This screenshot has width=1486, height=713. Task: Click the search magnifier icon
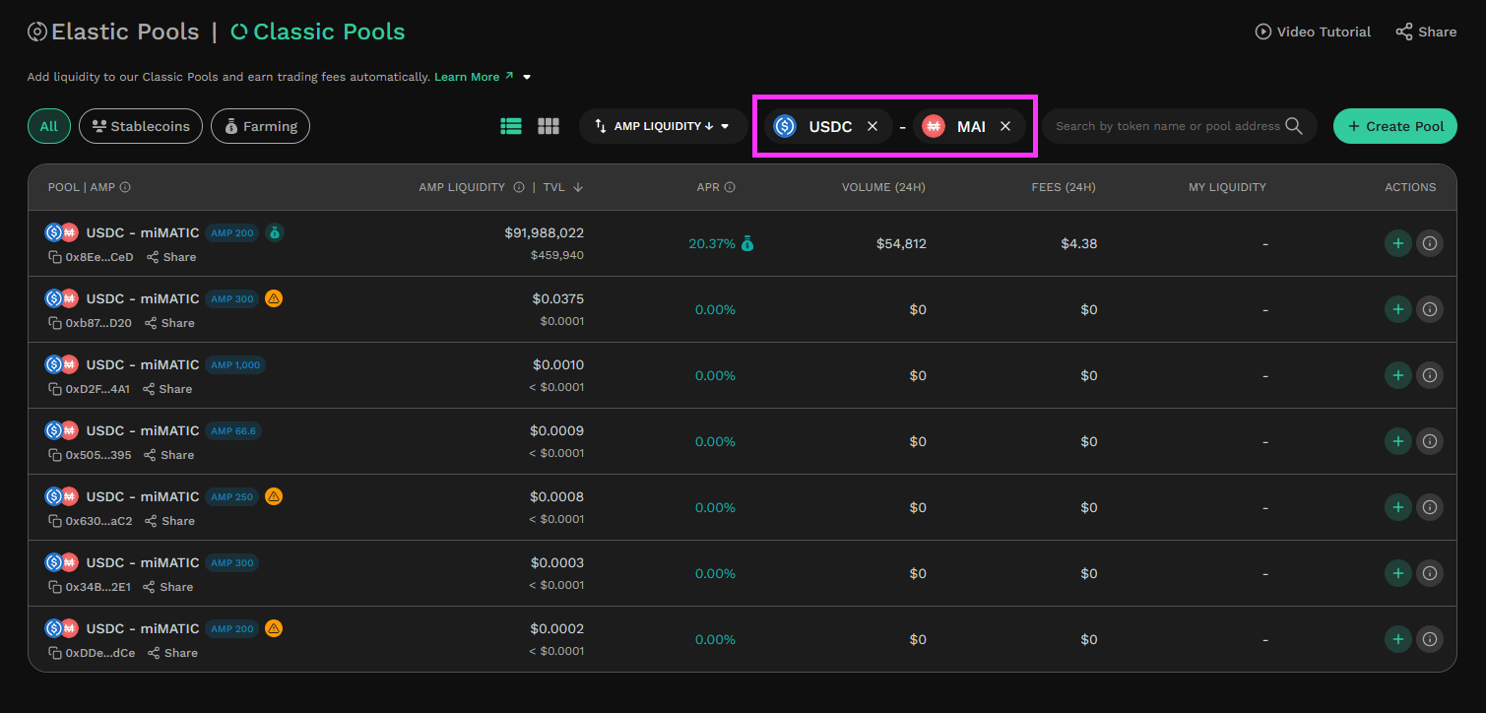point(1294,126)
